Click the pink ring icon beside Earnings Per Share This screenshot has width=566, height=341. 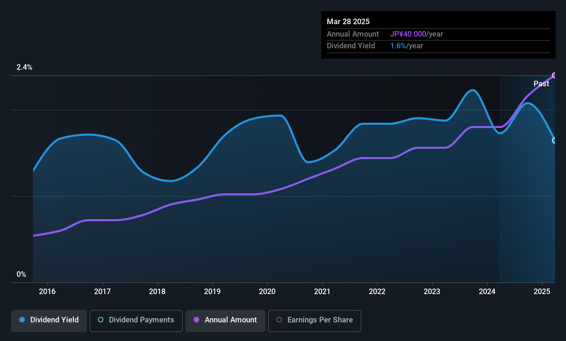click(279, 320)
